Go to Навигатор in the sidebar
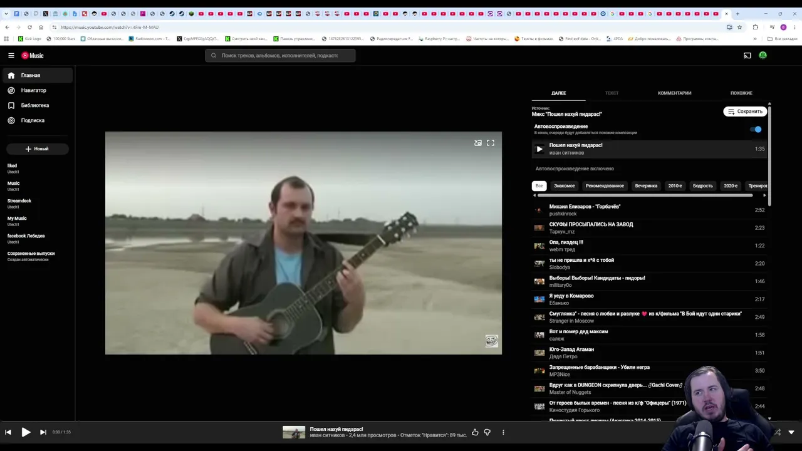 click(36, 90)
